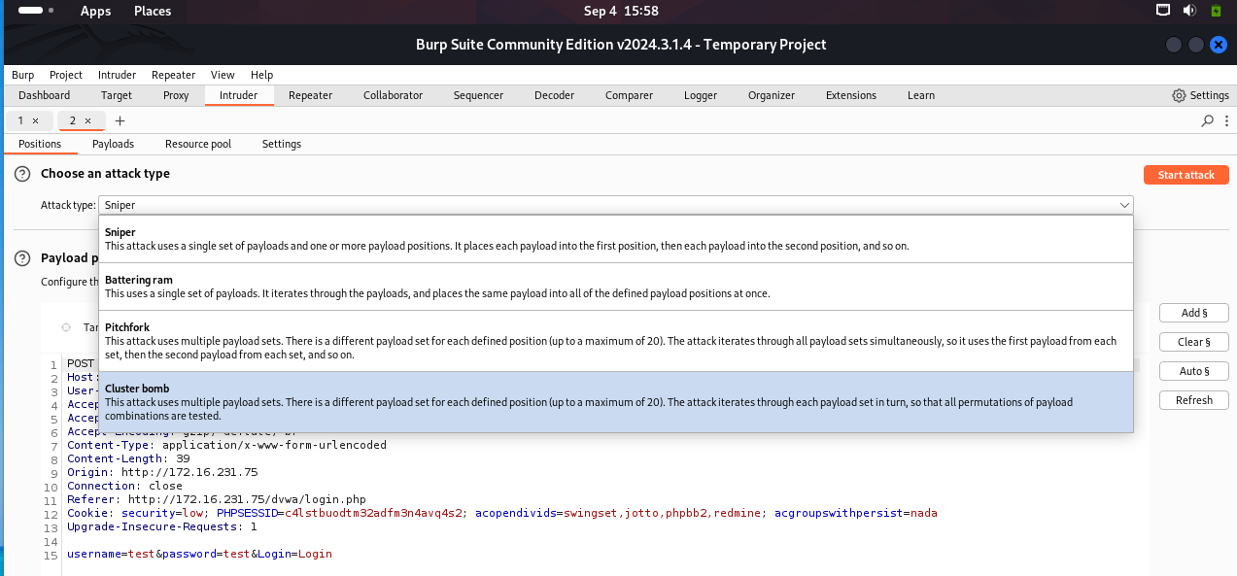1237x576 pixels.
Task: Close Intruder tab 2 via its x
Action: point(87,120)
